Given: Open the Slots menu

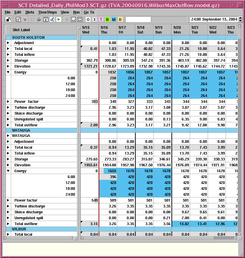Looking at the screenshot, I should click(x=30, y=12).
